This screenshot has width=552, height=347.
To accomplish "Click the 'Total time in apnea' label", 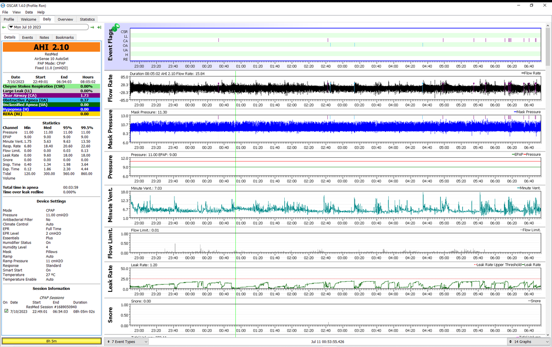I will (x=20, y=188).
